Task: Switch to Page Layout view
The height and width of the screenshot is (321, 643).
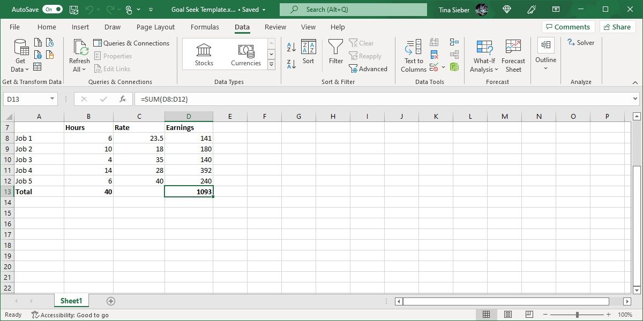Action: [x=508, y=315]
